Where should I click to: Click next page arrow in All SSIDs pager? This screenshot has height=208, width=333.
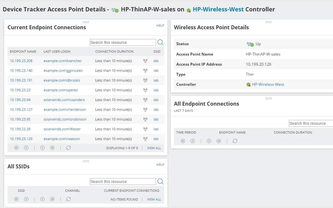tap(42, 199)
